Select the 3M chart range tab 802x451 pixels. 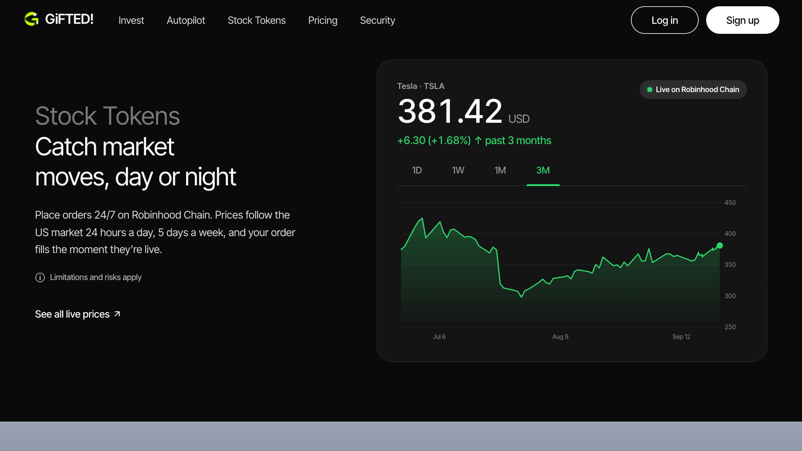(x=543, y=170)
